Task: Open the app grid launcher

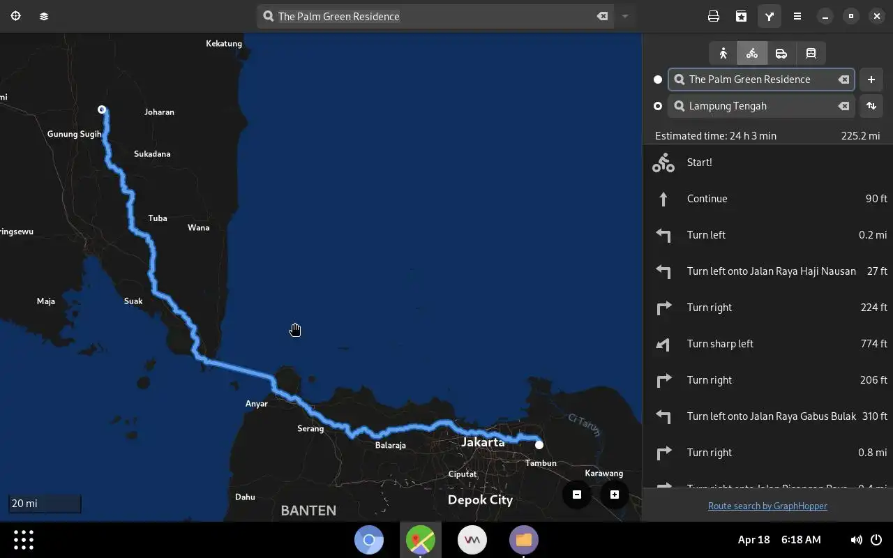Action: [x=24, y=540]
